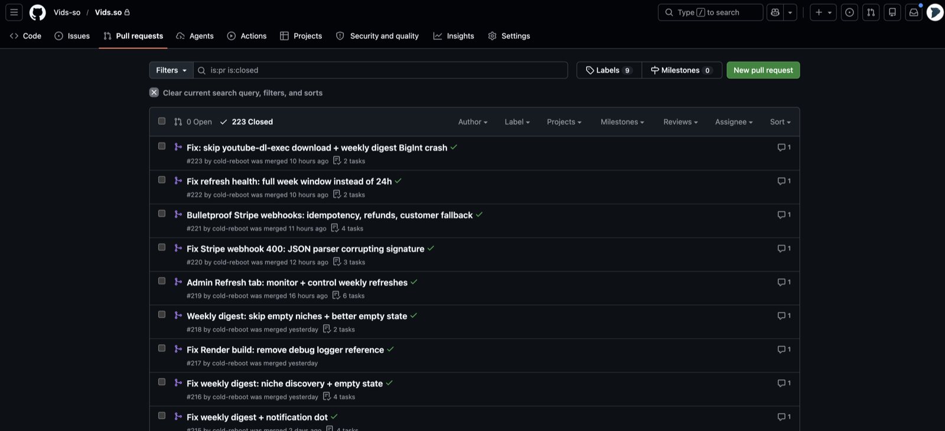Open PR Fix refresh health: full week window
The height and width of the screenshot is (431, 945).
click(289, 181)
